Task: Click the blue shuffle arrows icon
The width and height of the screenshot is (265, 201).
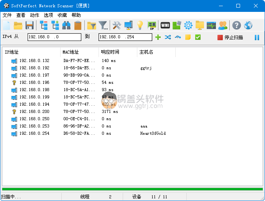Action: pos(168,37)
